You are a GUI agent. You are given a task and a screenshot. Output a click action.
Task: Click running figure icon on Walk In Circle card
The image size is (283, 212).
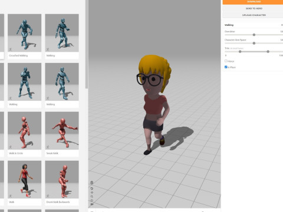click(11, 147)
